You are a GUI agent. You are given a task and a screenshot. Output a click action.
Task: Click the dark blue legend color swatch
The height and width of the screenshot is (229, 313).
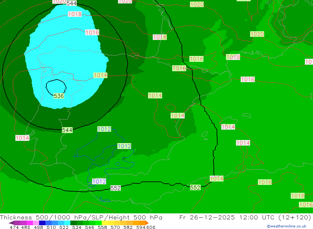42,223
